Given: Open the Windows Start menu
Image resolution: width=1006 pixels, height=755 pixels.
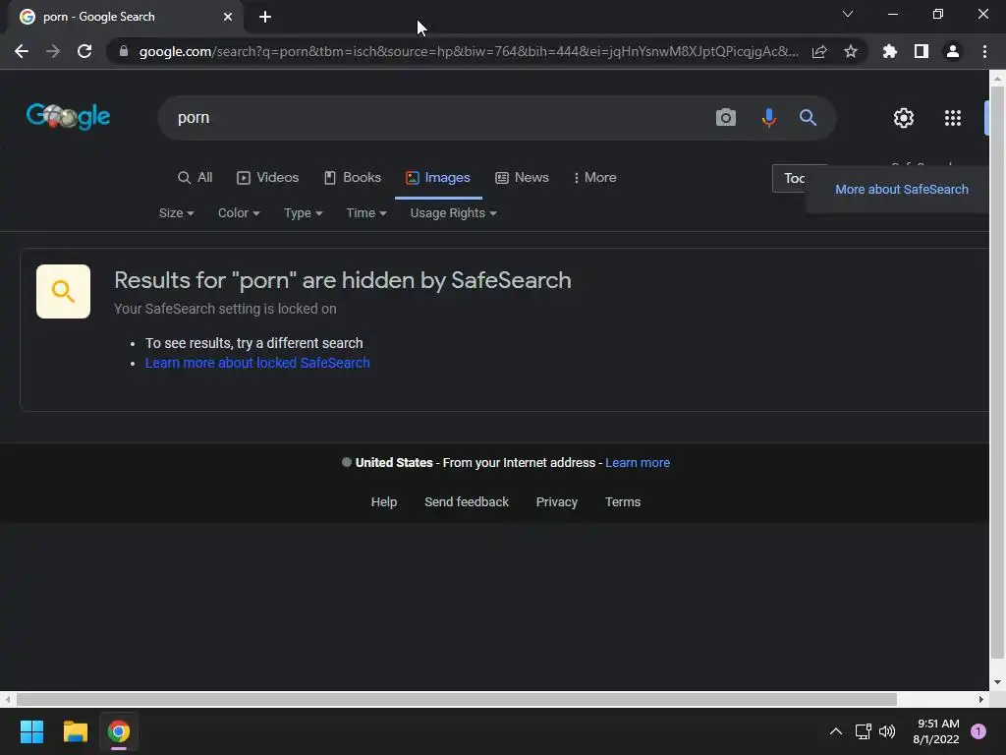Looking at the screenshot, I should tap(31, 731).
